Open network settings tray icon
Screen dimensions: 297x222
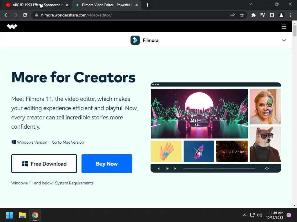252,215
